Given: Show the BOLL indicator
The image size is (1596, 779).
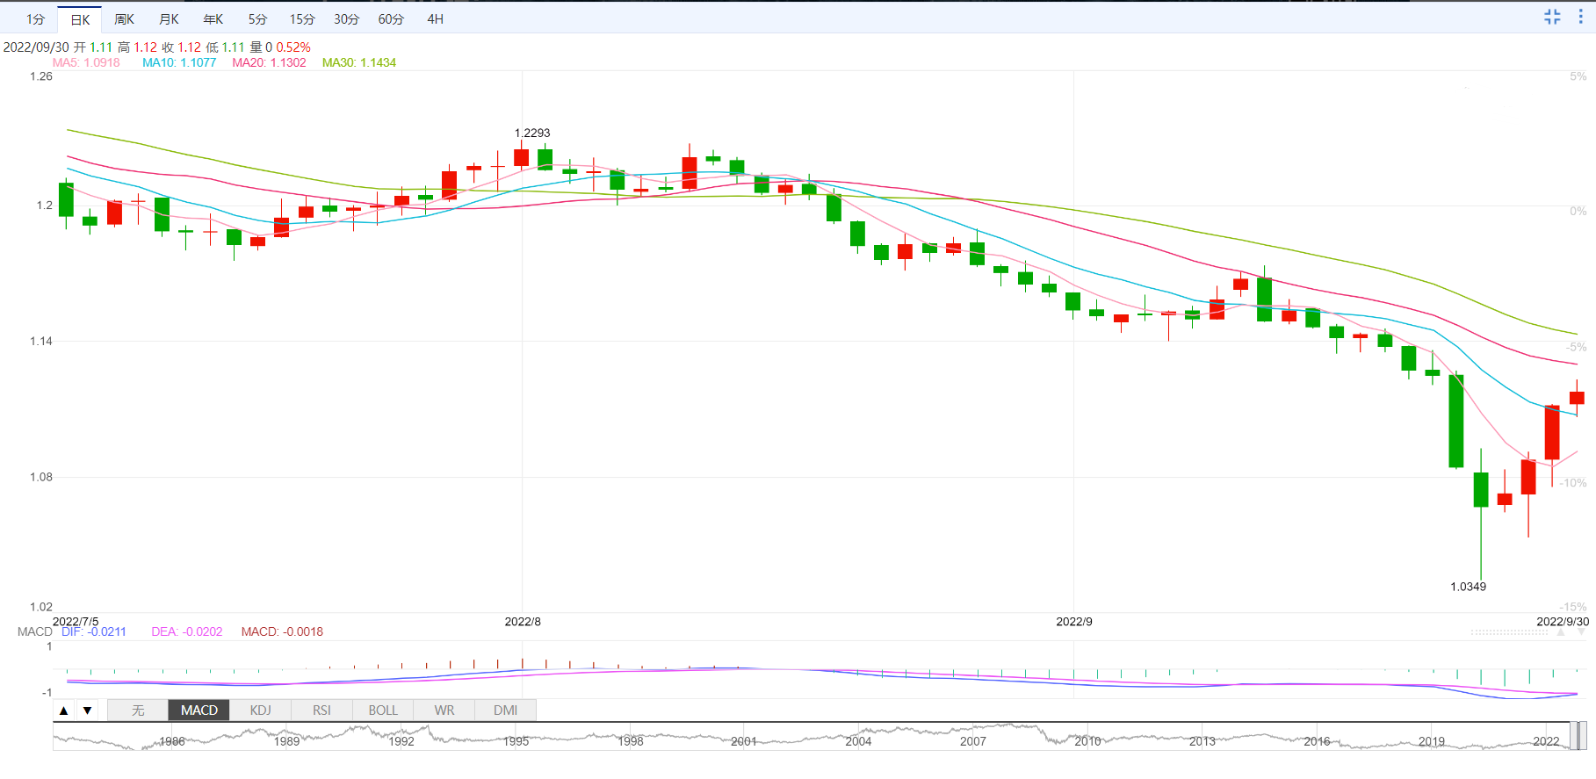Looking at the screenshot, I should [383, 710].
